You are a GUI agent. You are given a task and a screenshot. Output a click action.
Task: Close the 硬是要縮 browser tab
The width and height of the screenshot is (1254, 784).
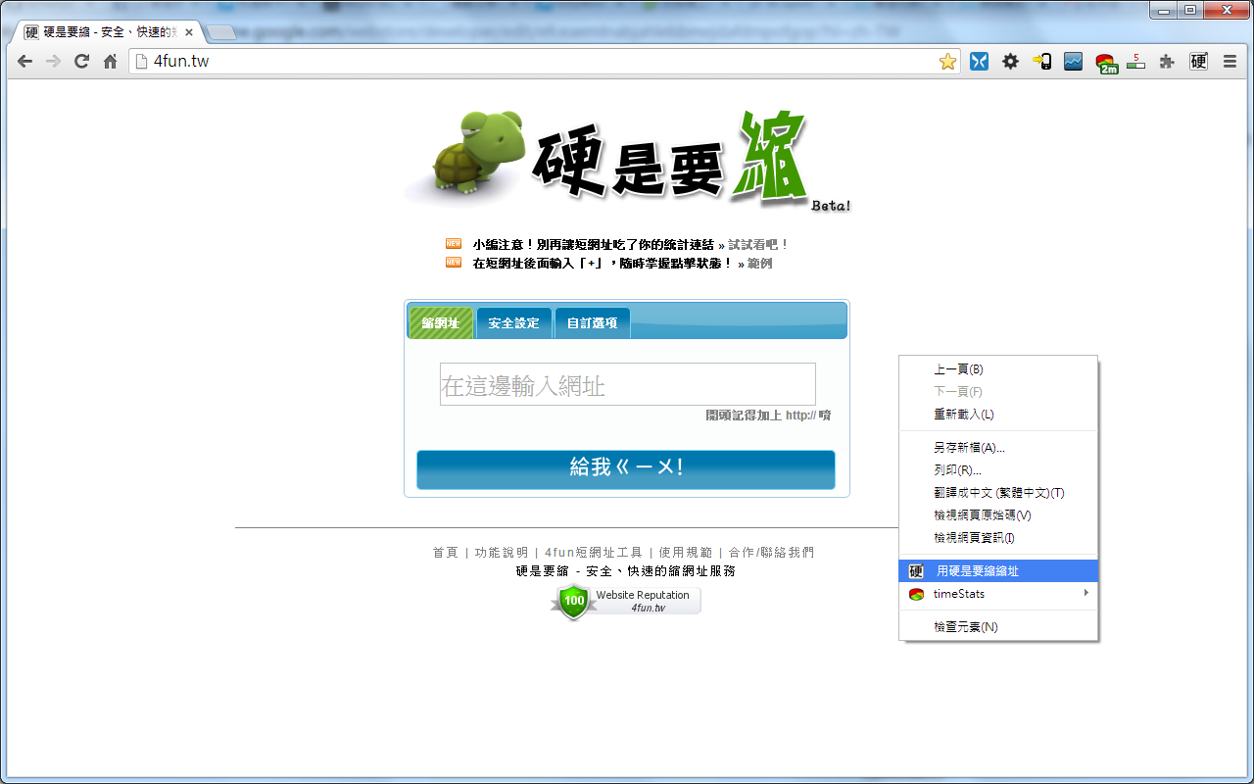[x=189, y=32]
